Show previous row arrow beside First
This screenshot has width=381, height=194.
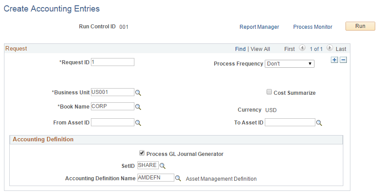pyautogui.click(x=302, y=48)
